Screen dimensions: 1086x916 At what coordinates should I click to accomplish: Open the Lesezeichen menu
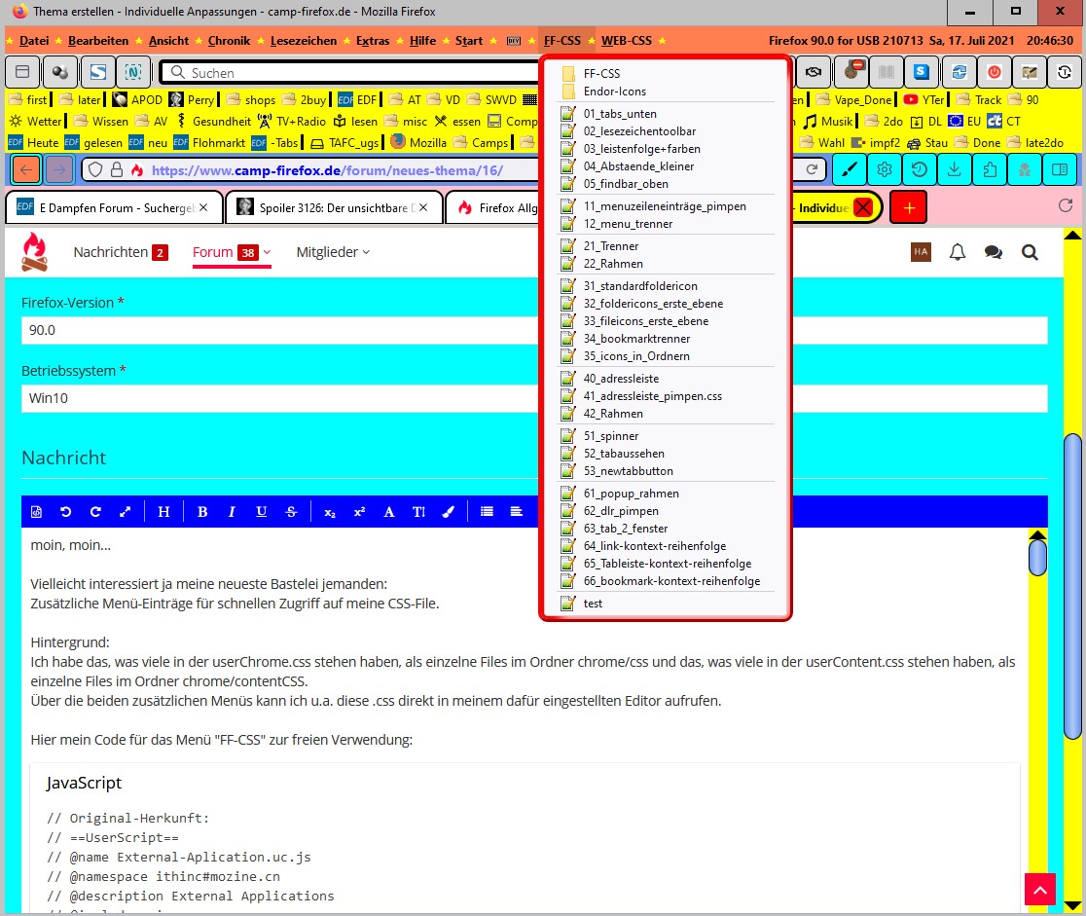click(x=304, y=40)
